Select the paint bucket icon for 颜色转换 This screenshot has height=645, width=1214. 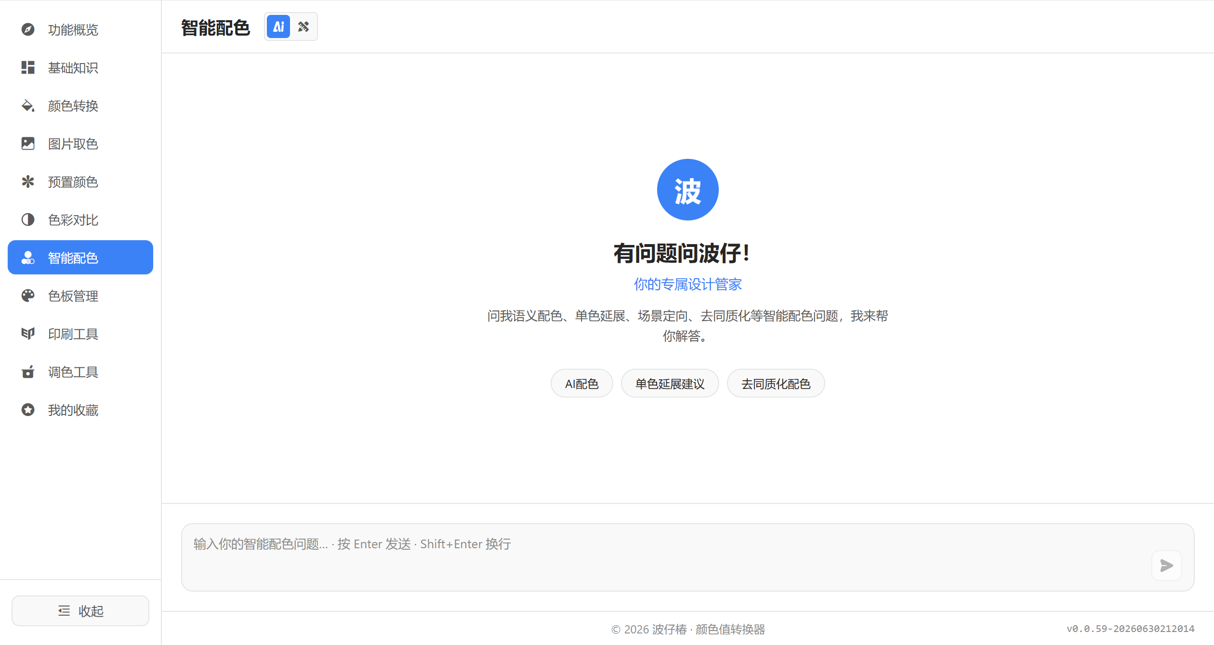(x=28, y=105)
